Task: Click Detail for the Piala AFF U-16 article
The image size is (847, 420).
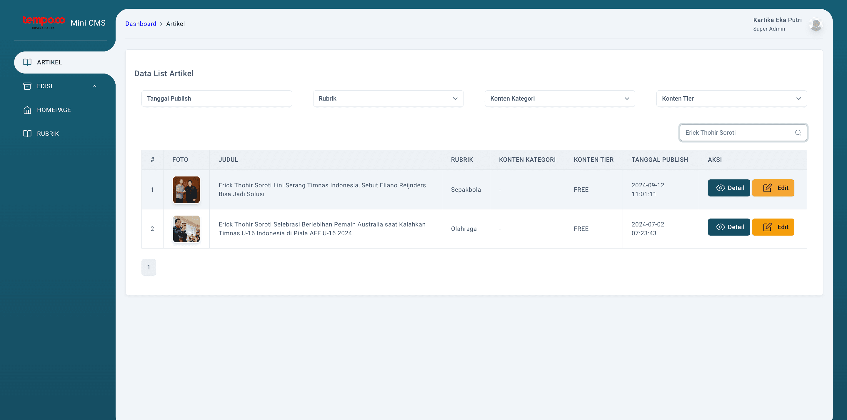Action: (x=729, y=227)
